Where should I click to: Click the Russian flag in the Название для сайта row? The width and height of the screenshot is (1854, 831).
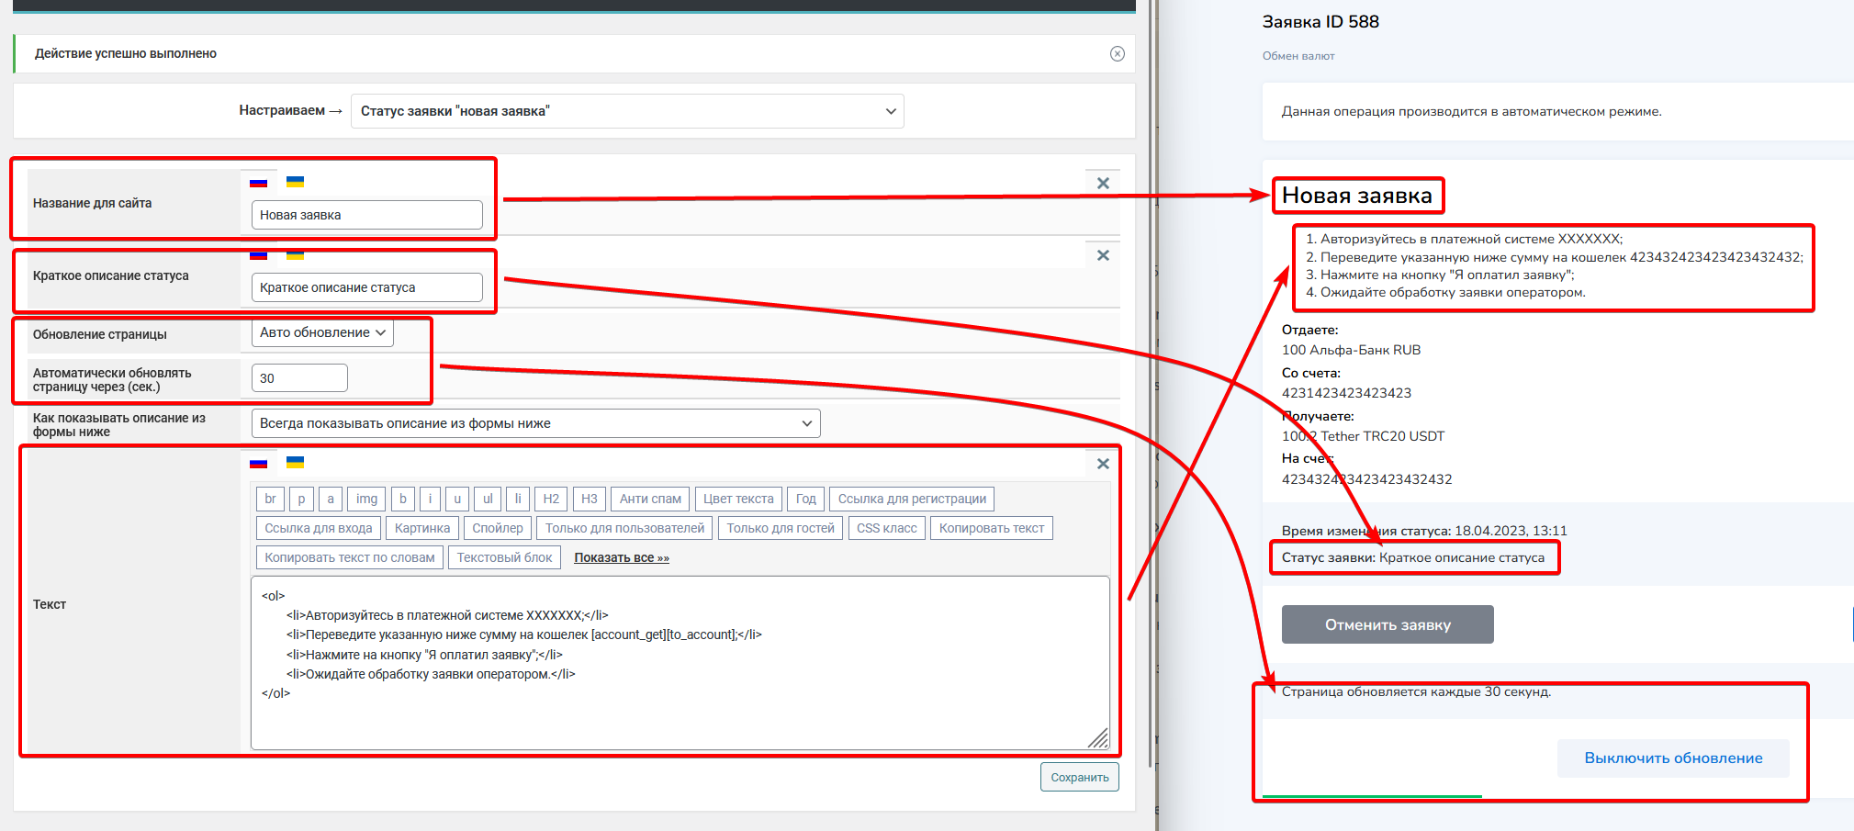click(x=259, y=182)
